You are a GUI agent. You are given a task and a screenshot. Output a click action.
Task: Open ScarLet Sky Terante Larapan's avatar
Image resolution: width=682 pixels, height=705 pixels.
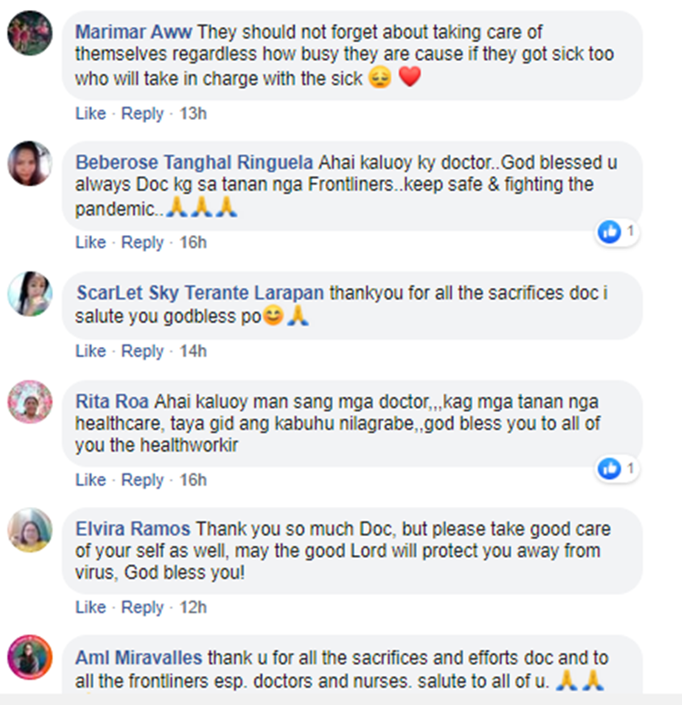(30, 294)
